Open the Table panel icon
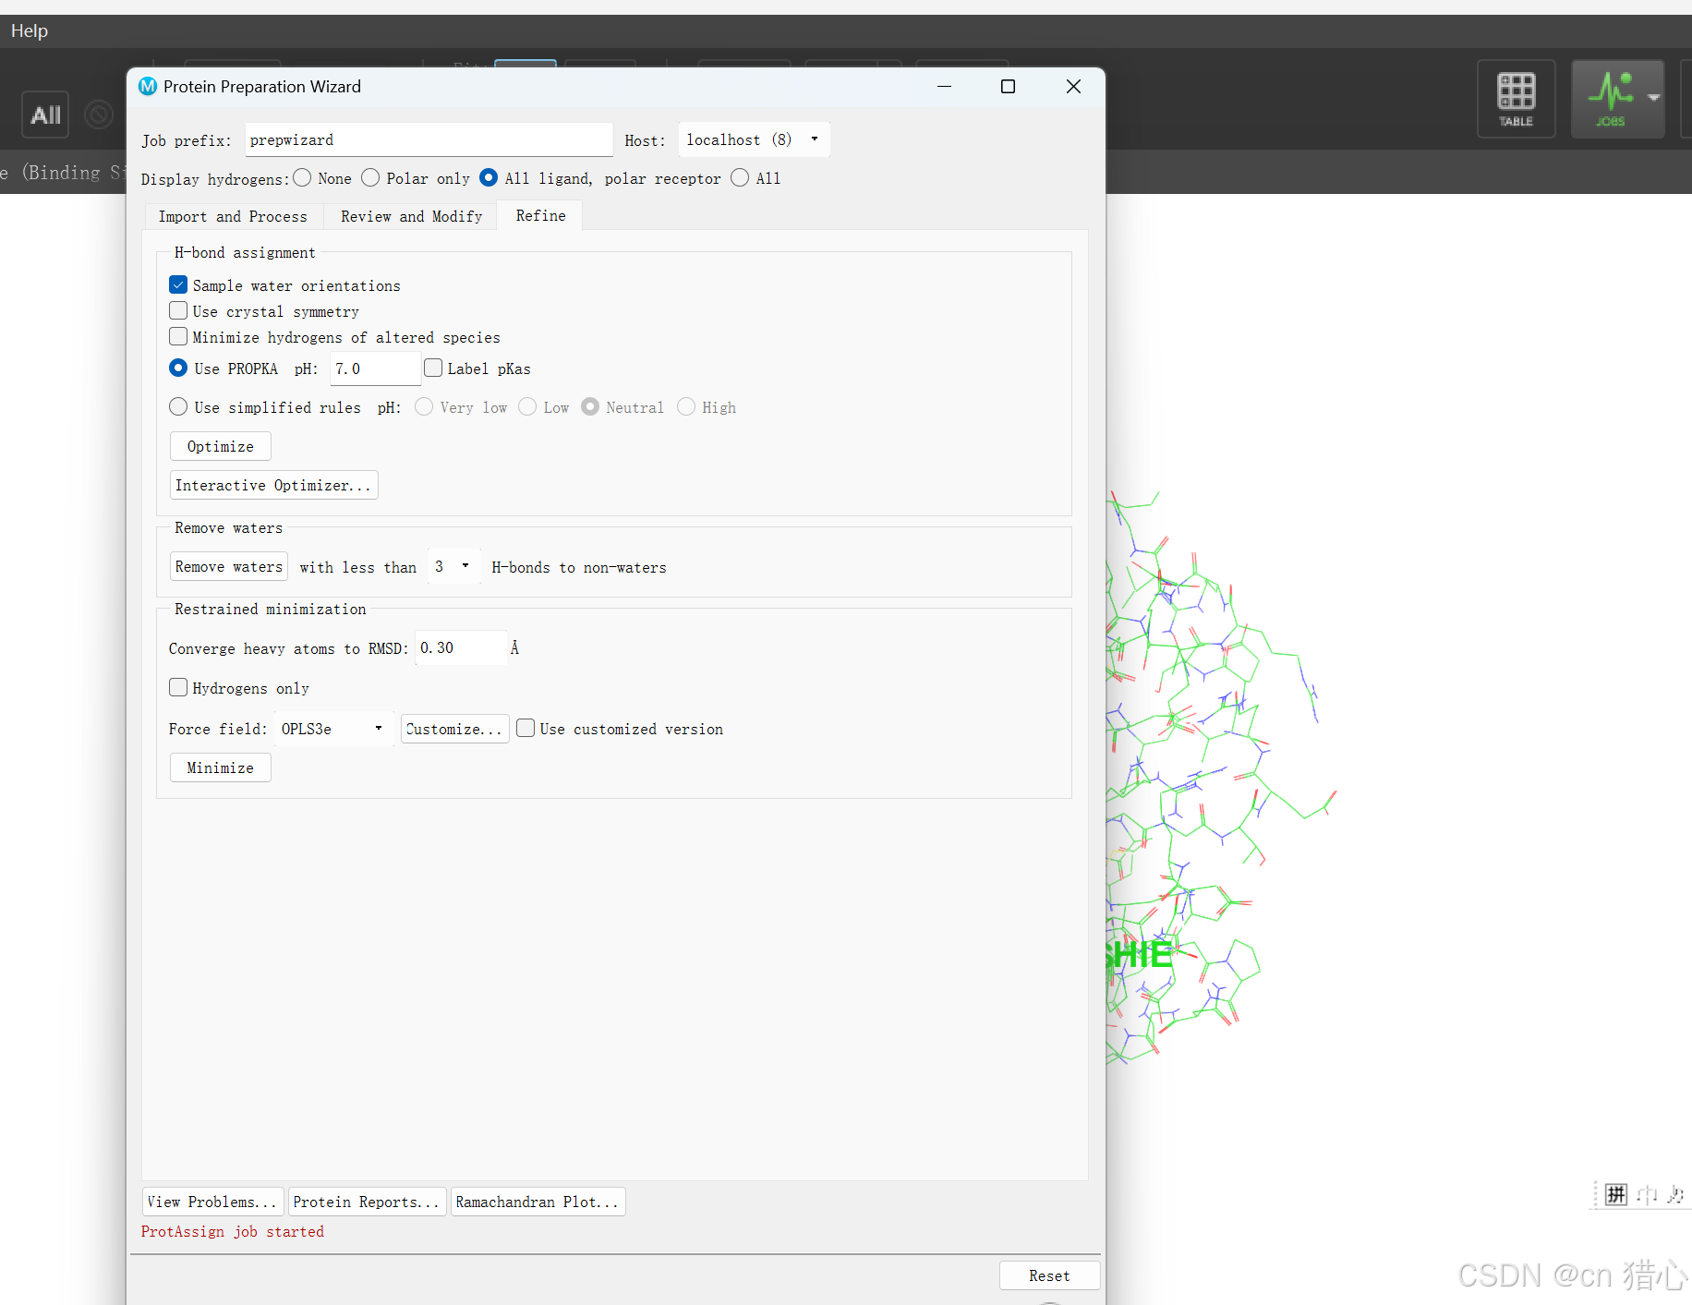The image size is (1692, 1305). pyautogui.click(x=1516, y=99)
